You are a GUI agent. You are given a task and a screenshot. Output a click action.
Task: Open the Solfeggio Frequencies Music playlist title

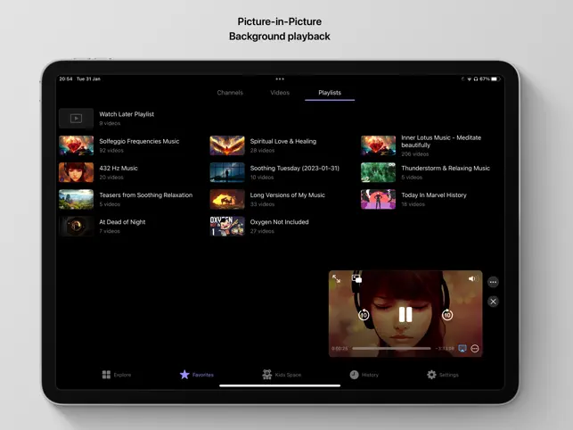pyautogui.click(x=139, y=141)
